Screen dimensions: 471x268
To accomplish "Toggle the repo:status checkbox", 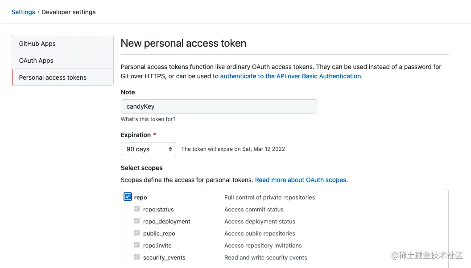I will click(136, 209).
